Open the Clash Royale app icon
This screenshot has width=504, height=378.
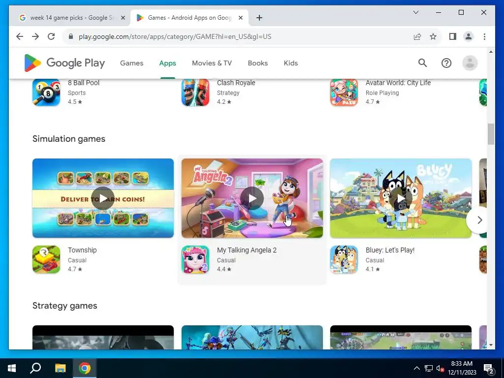(x=195, y=92)
